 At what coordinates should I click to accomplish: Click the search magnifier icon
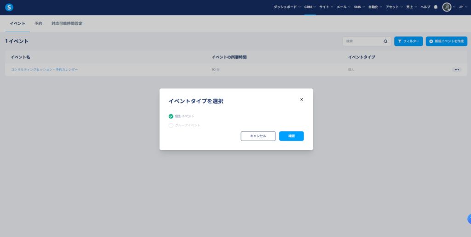pos(385,41)
